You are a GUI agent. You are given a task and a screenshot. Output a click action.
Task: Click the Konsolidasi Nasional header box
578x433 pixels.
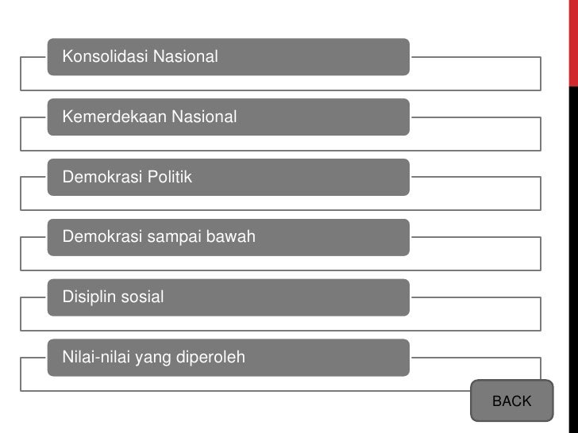tap(228, 57)
